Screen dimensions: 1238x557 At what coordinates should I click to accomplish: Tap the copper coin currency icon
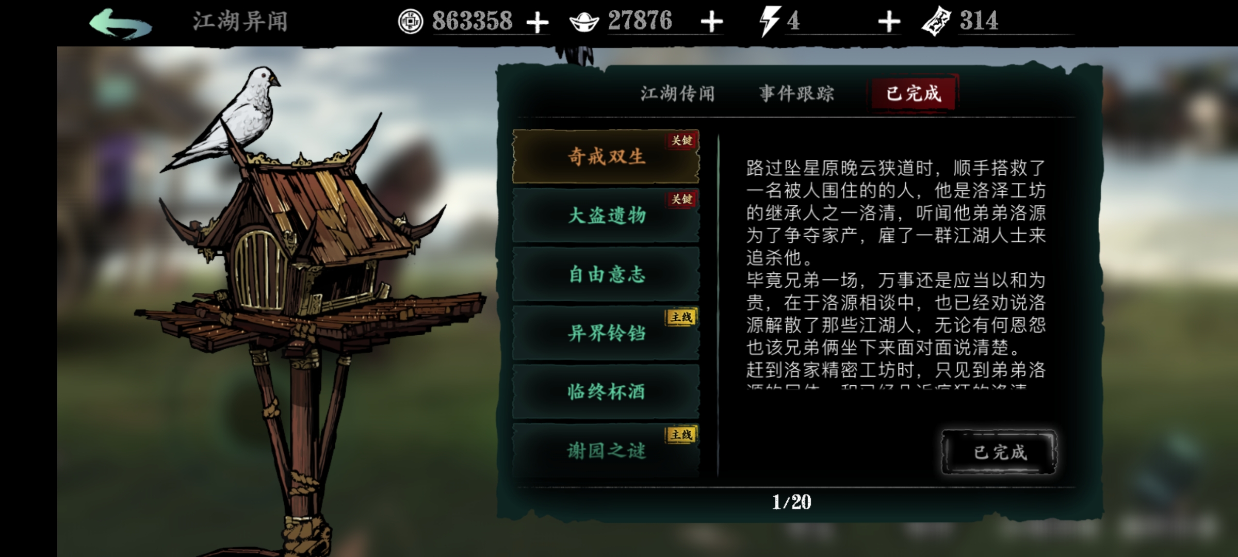point(411,22)
